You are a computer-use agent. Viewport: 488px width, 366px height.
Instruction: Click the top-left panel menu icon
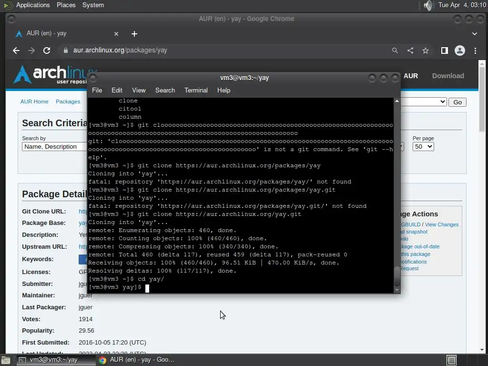(8, 5)
